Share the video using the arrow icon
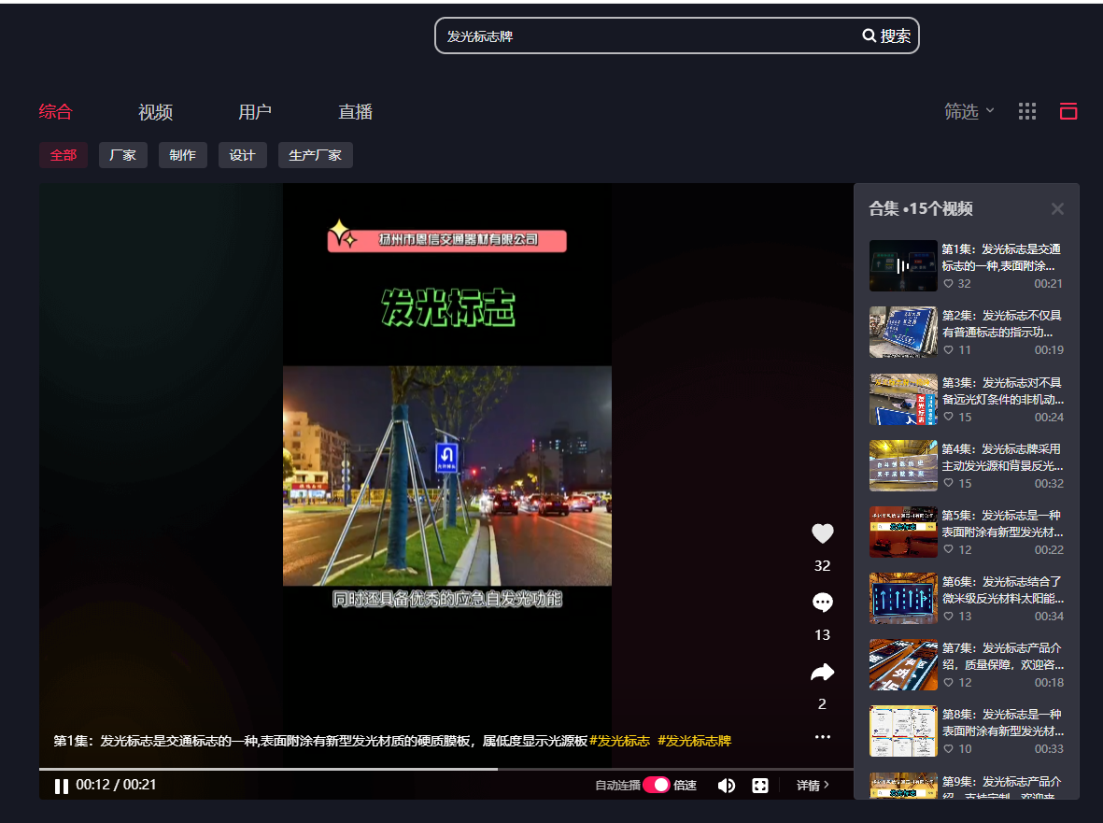Image resolution: width=1103 pixels, height=823 pixels. click(822, 673)
